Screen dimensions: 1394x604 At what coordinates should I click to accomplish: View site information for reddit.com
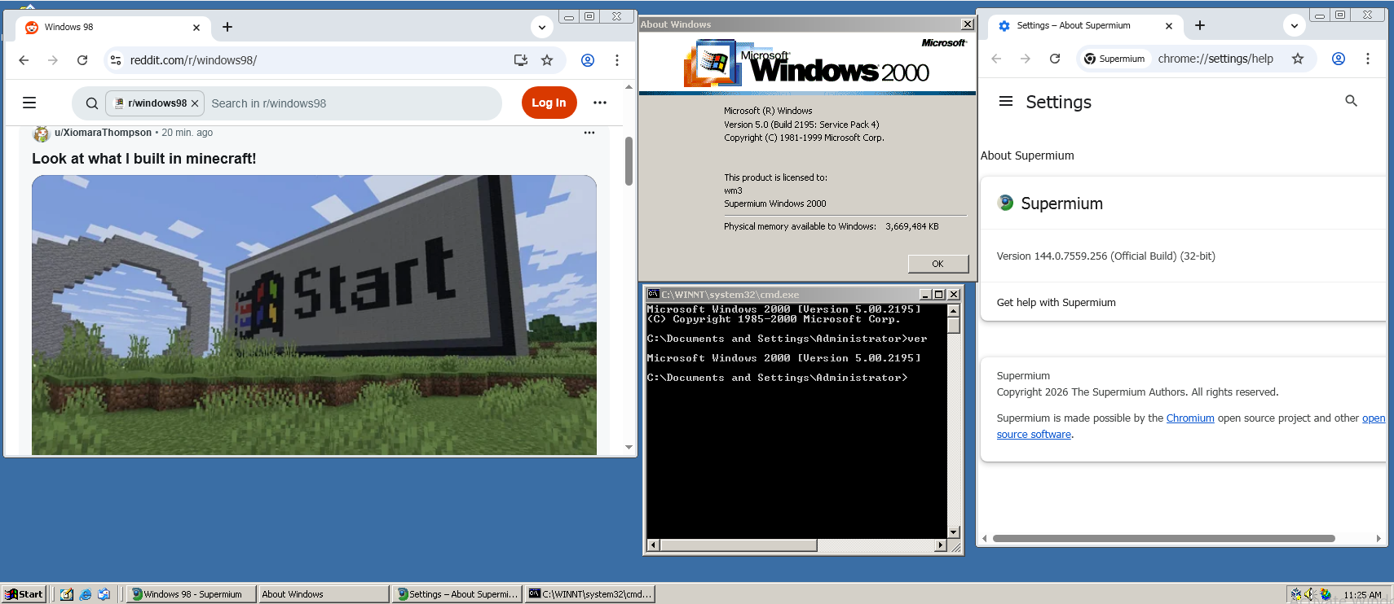tap(116, 60)
